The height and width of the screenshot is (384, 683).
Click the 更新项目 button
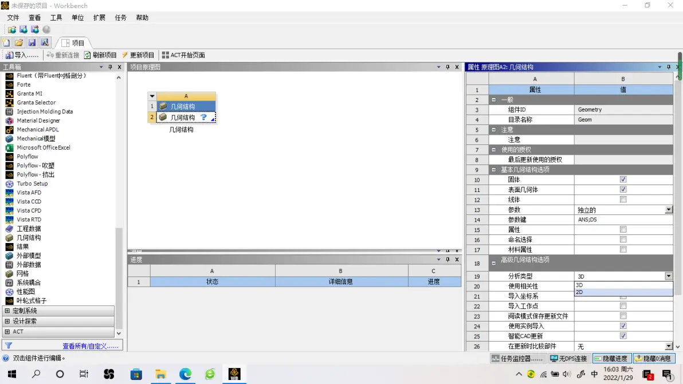(138, 56)
